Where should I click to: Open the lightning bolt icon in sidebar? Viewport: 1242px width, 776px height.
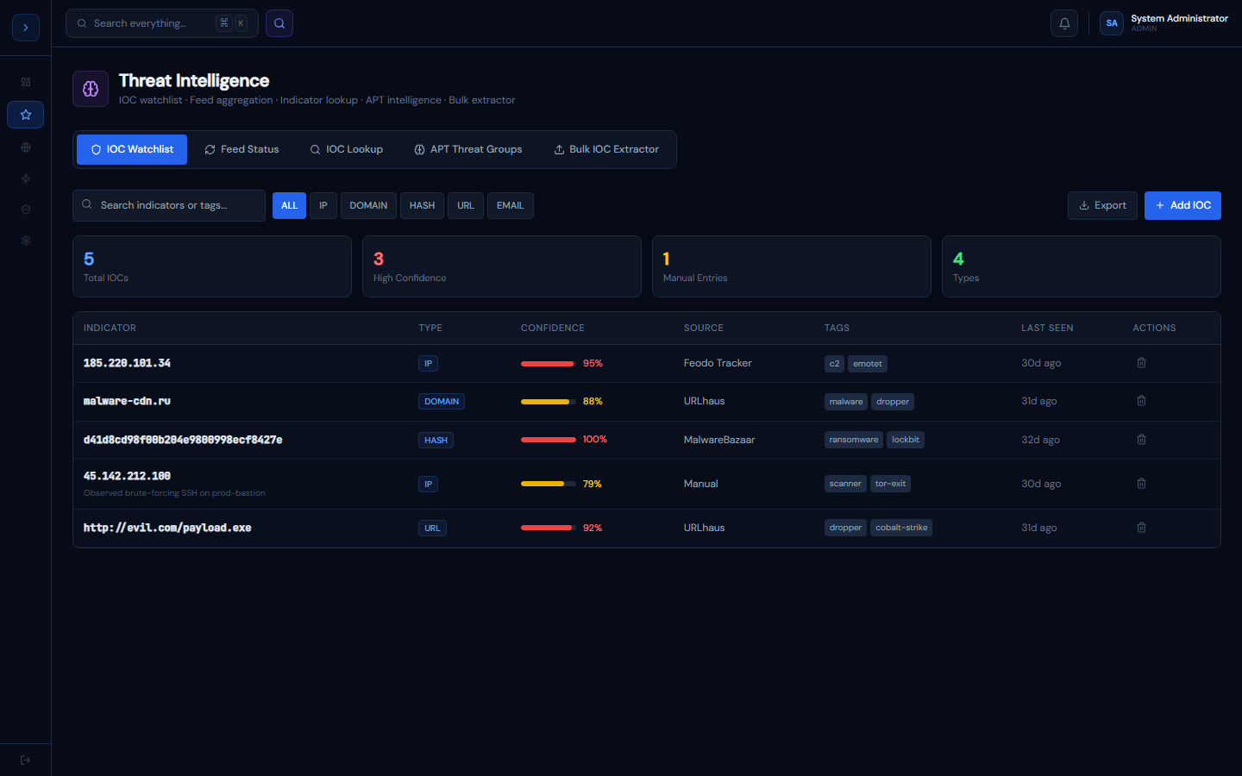click(26, 178)
